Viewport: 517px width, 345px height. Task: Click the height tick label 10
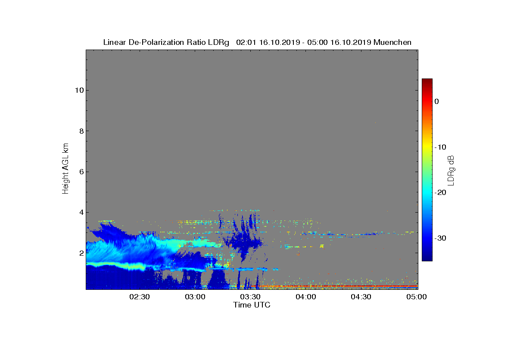point(78,90)
